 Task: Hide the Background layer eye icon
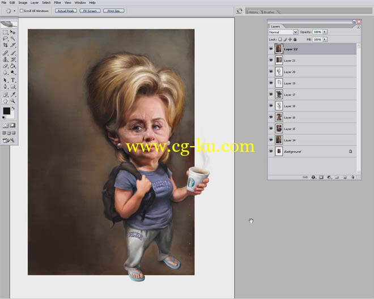[x=271, y=151]
